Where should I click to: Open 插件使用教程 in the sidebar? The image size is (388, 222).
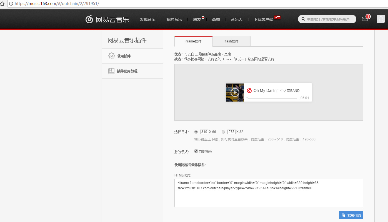pos(133,71)
